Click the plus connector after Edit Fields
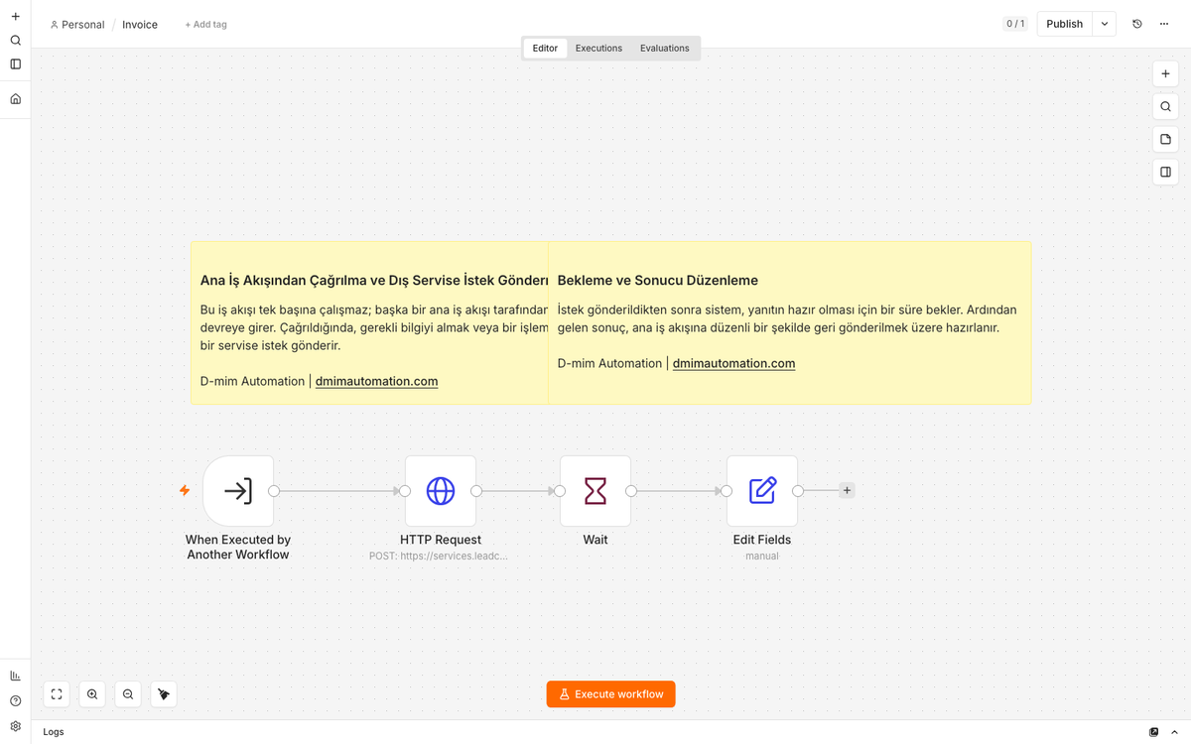1191x744 pixels. [x=847, y=490]
